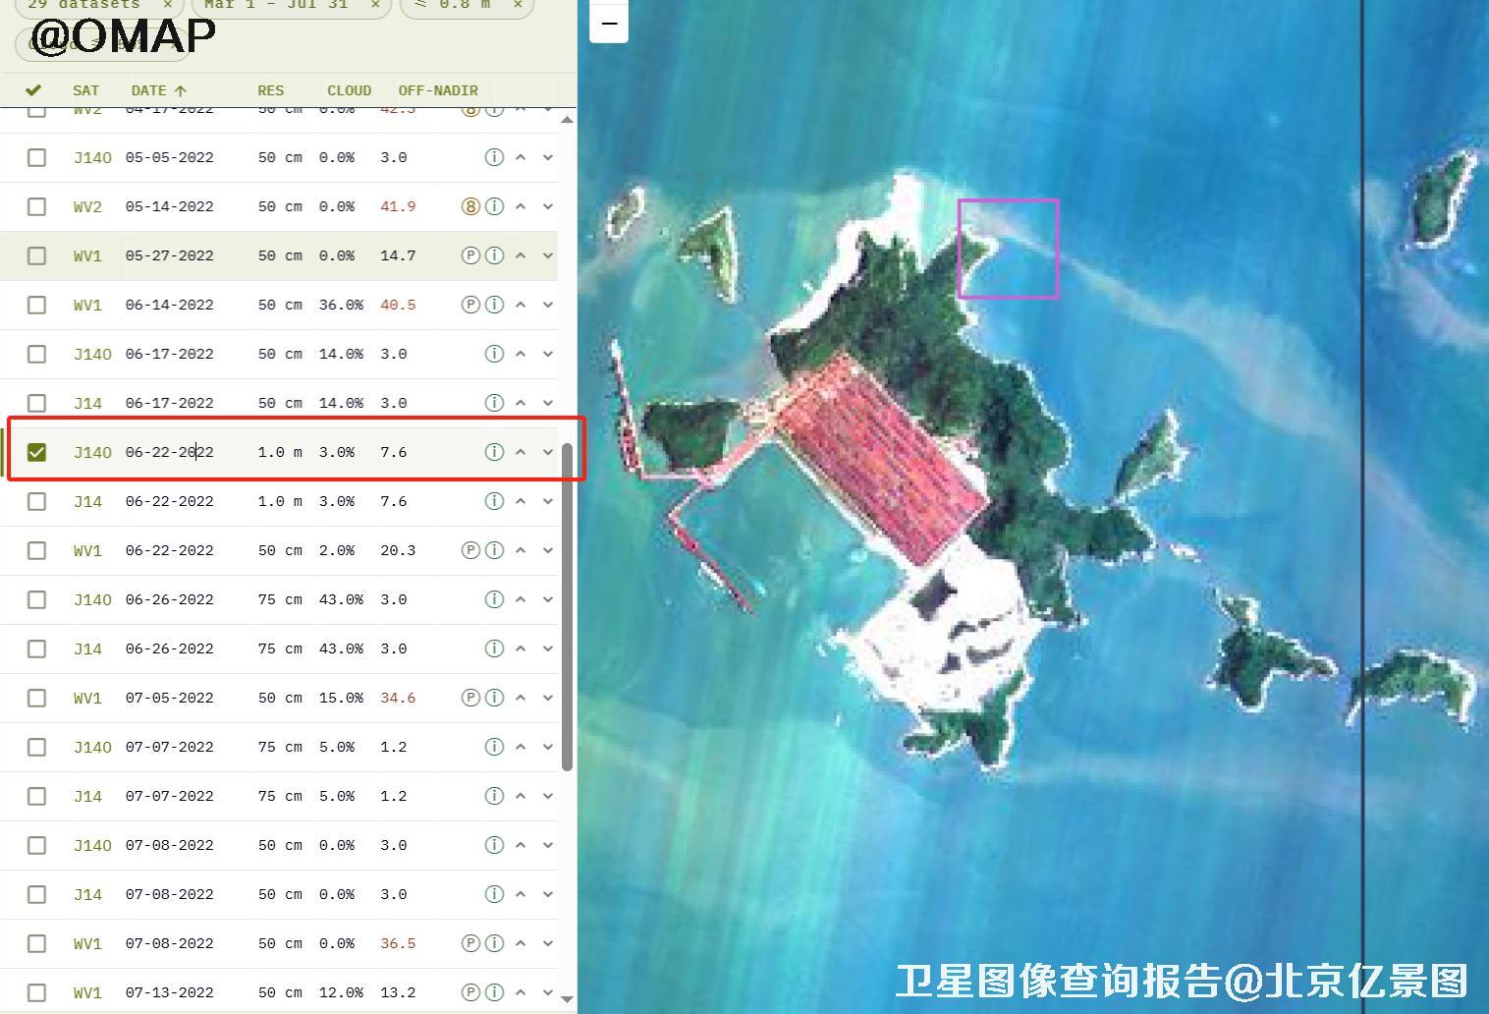Sort by the DATE column header
The height and width of the screenshot is (1014, 1489).
158,90
